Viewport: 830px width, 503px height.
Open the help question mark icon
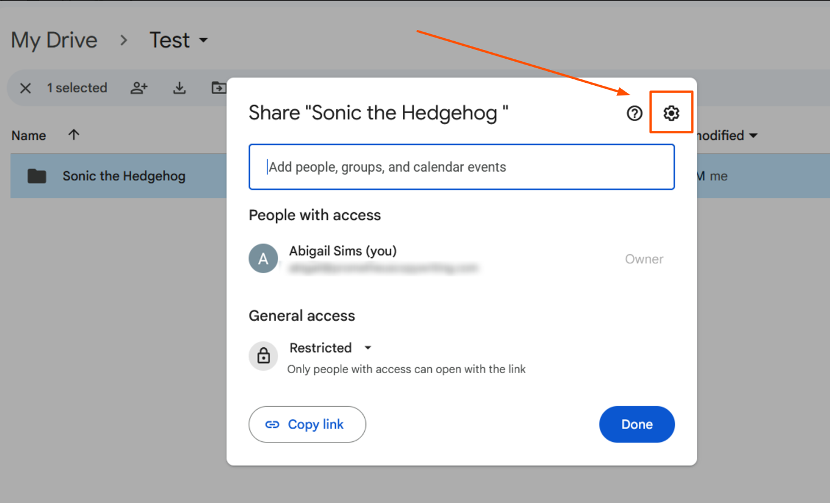[634, 113]
